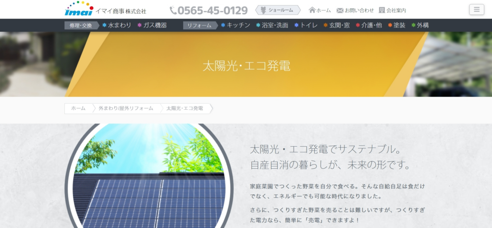The image size is (492, 228).
Task: Click the purple star beside ガス機器
Action: (140, 25)
